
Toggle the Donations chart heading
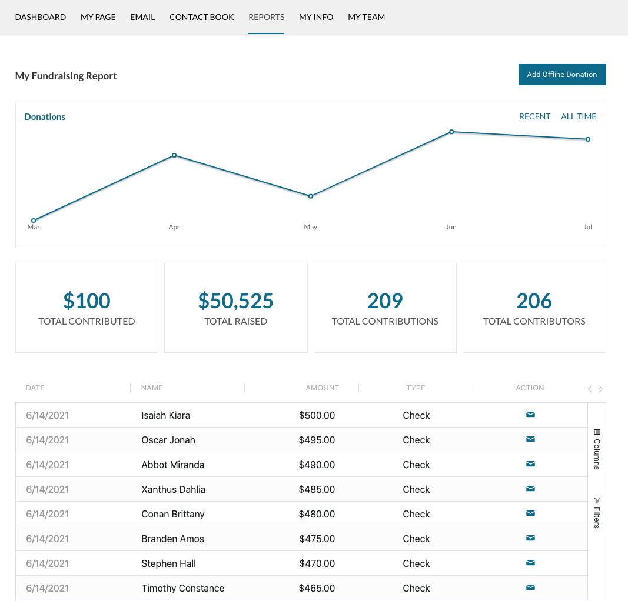tap(45, 116)
